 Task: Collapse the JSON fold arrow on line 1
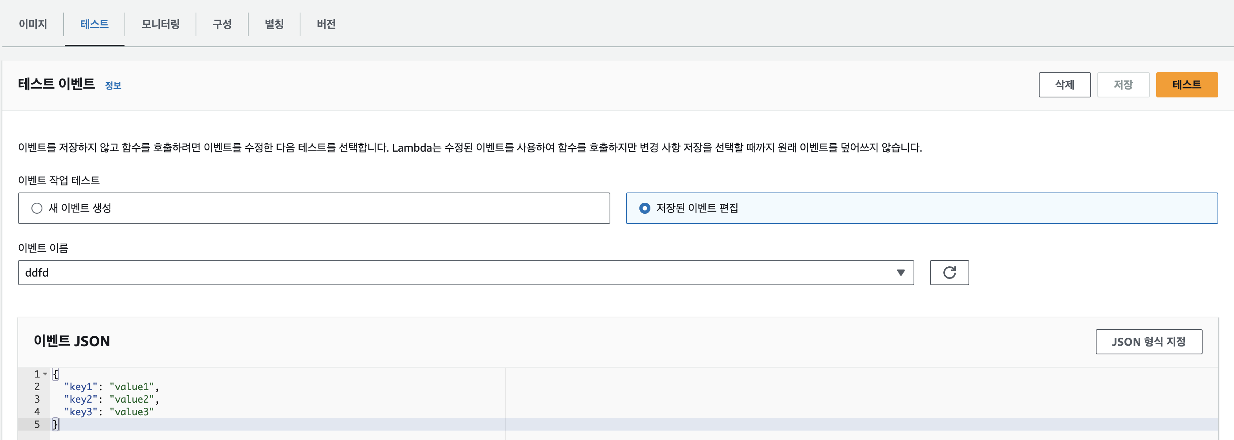point(45,374)
